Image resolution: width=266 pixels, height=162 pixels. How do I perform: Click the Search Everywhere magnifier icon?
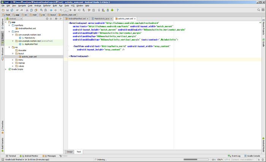click(x=258, y=10)
